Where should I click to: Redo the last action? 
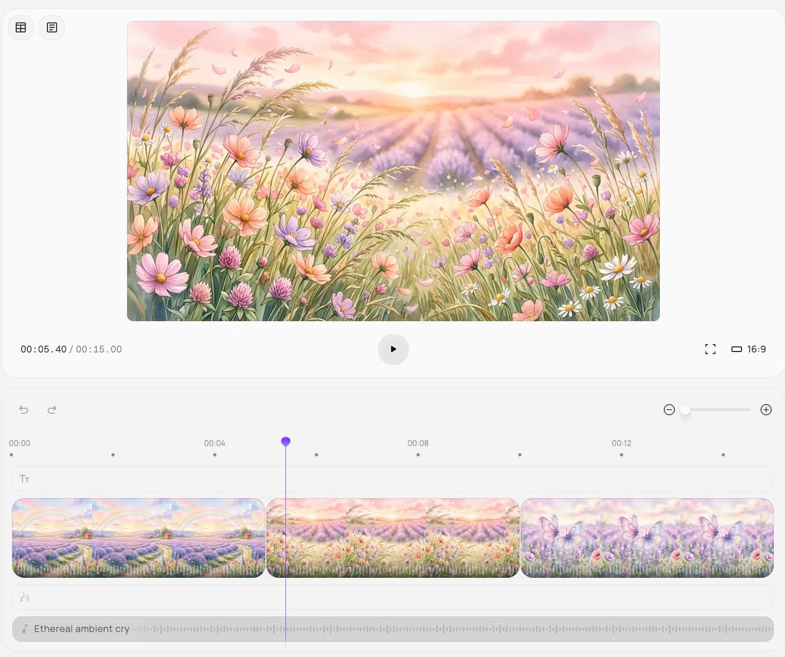click(x=52, y=410)
